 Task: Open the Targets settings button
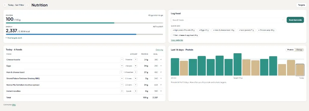pos(301,5)
